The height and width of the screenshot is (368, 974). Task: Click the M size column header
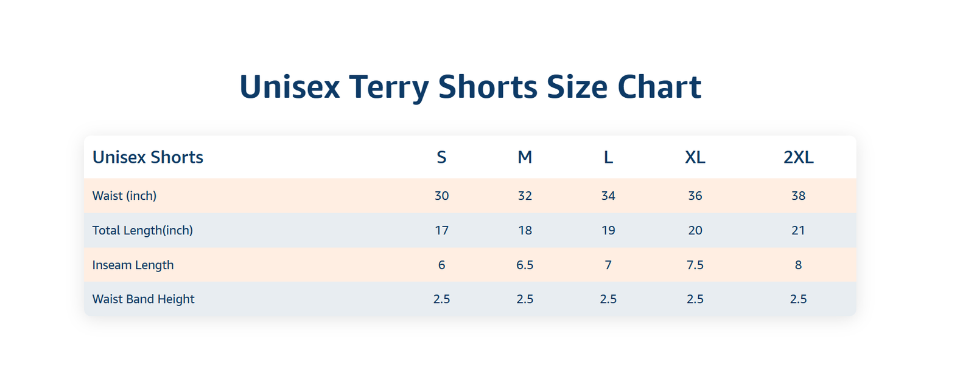[x=525, y=157]
